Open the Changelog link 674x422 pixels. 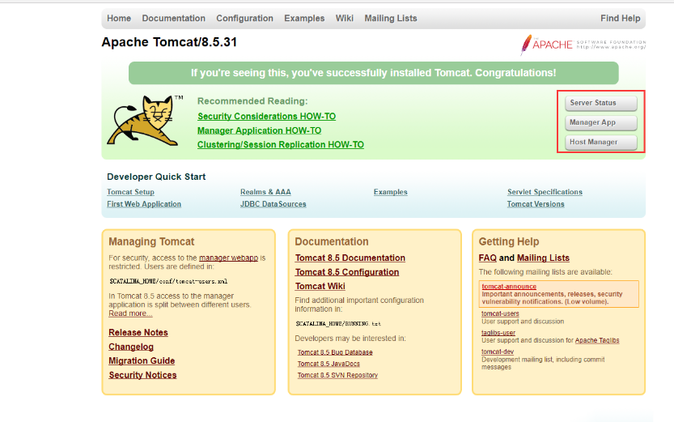tap(131, 347)
